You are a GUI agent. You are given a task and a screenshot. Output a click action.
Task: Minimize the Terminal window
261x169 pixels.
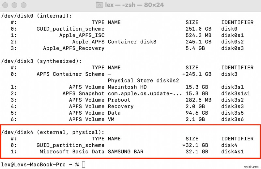(x=15, y=5)
